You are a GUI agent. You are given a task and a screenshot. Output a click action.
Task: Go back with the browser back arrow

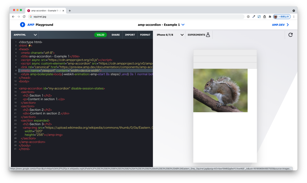pos(13,17)
